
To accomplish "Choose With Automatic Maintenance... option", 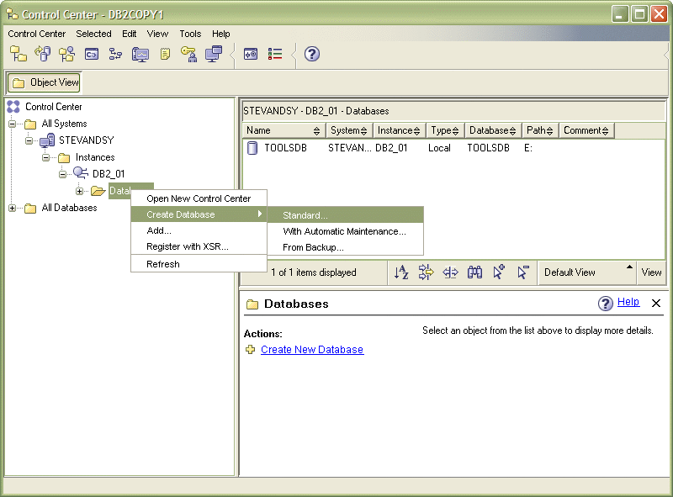I will point(346,231).
